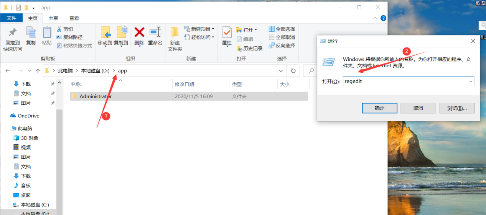486x215 pixels.
Task: Open address bar history dropdown
Action: tap(281, 71)
